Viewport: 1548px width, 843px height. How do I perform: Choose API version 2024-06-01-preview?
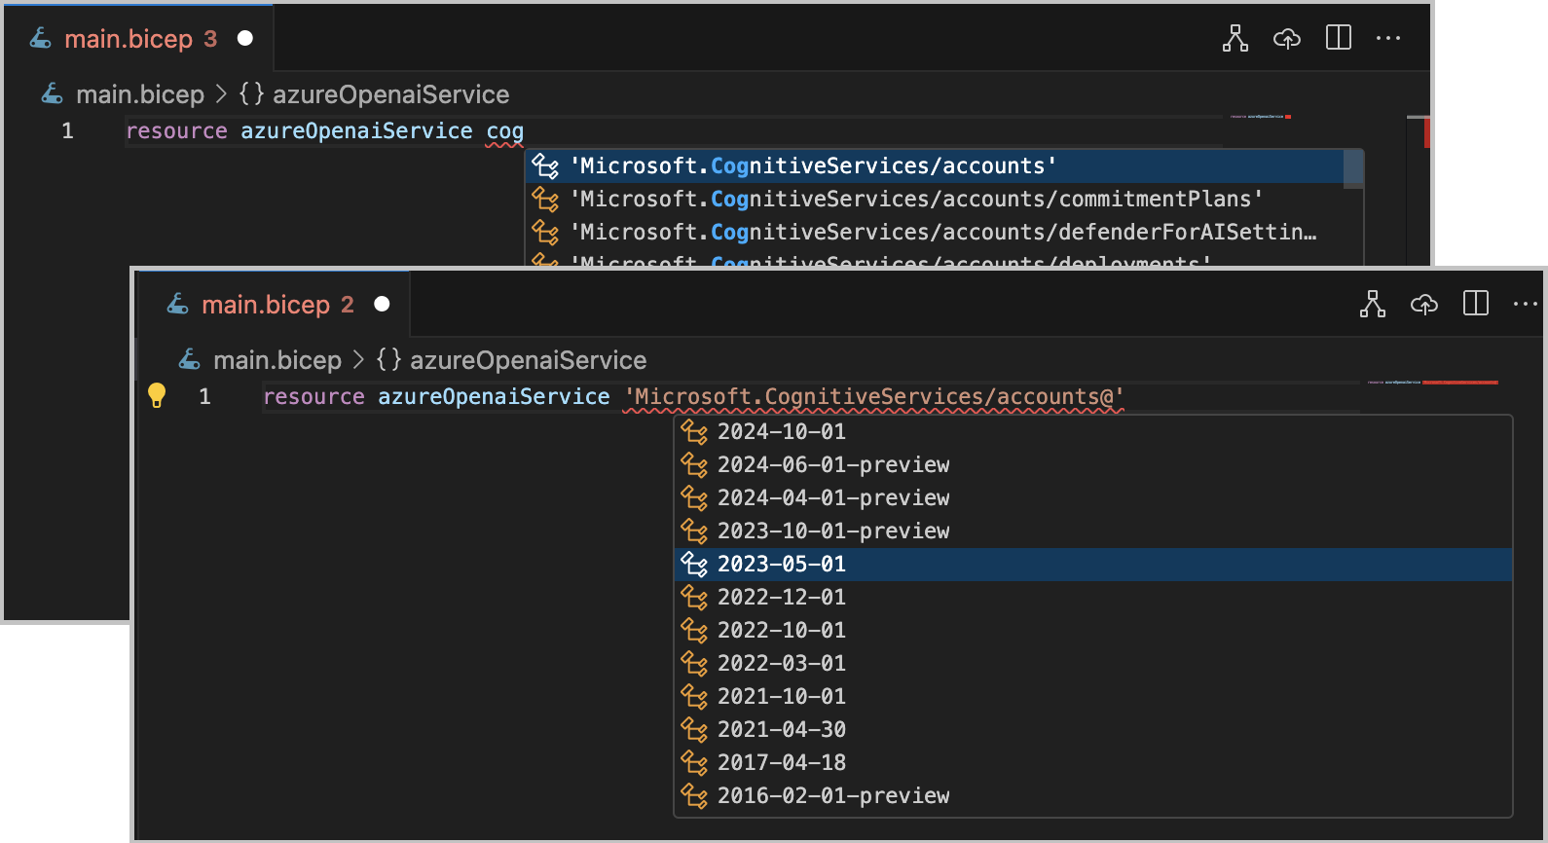pyautogui.click(x=1093, y=465)
